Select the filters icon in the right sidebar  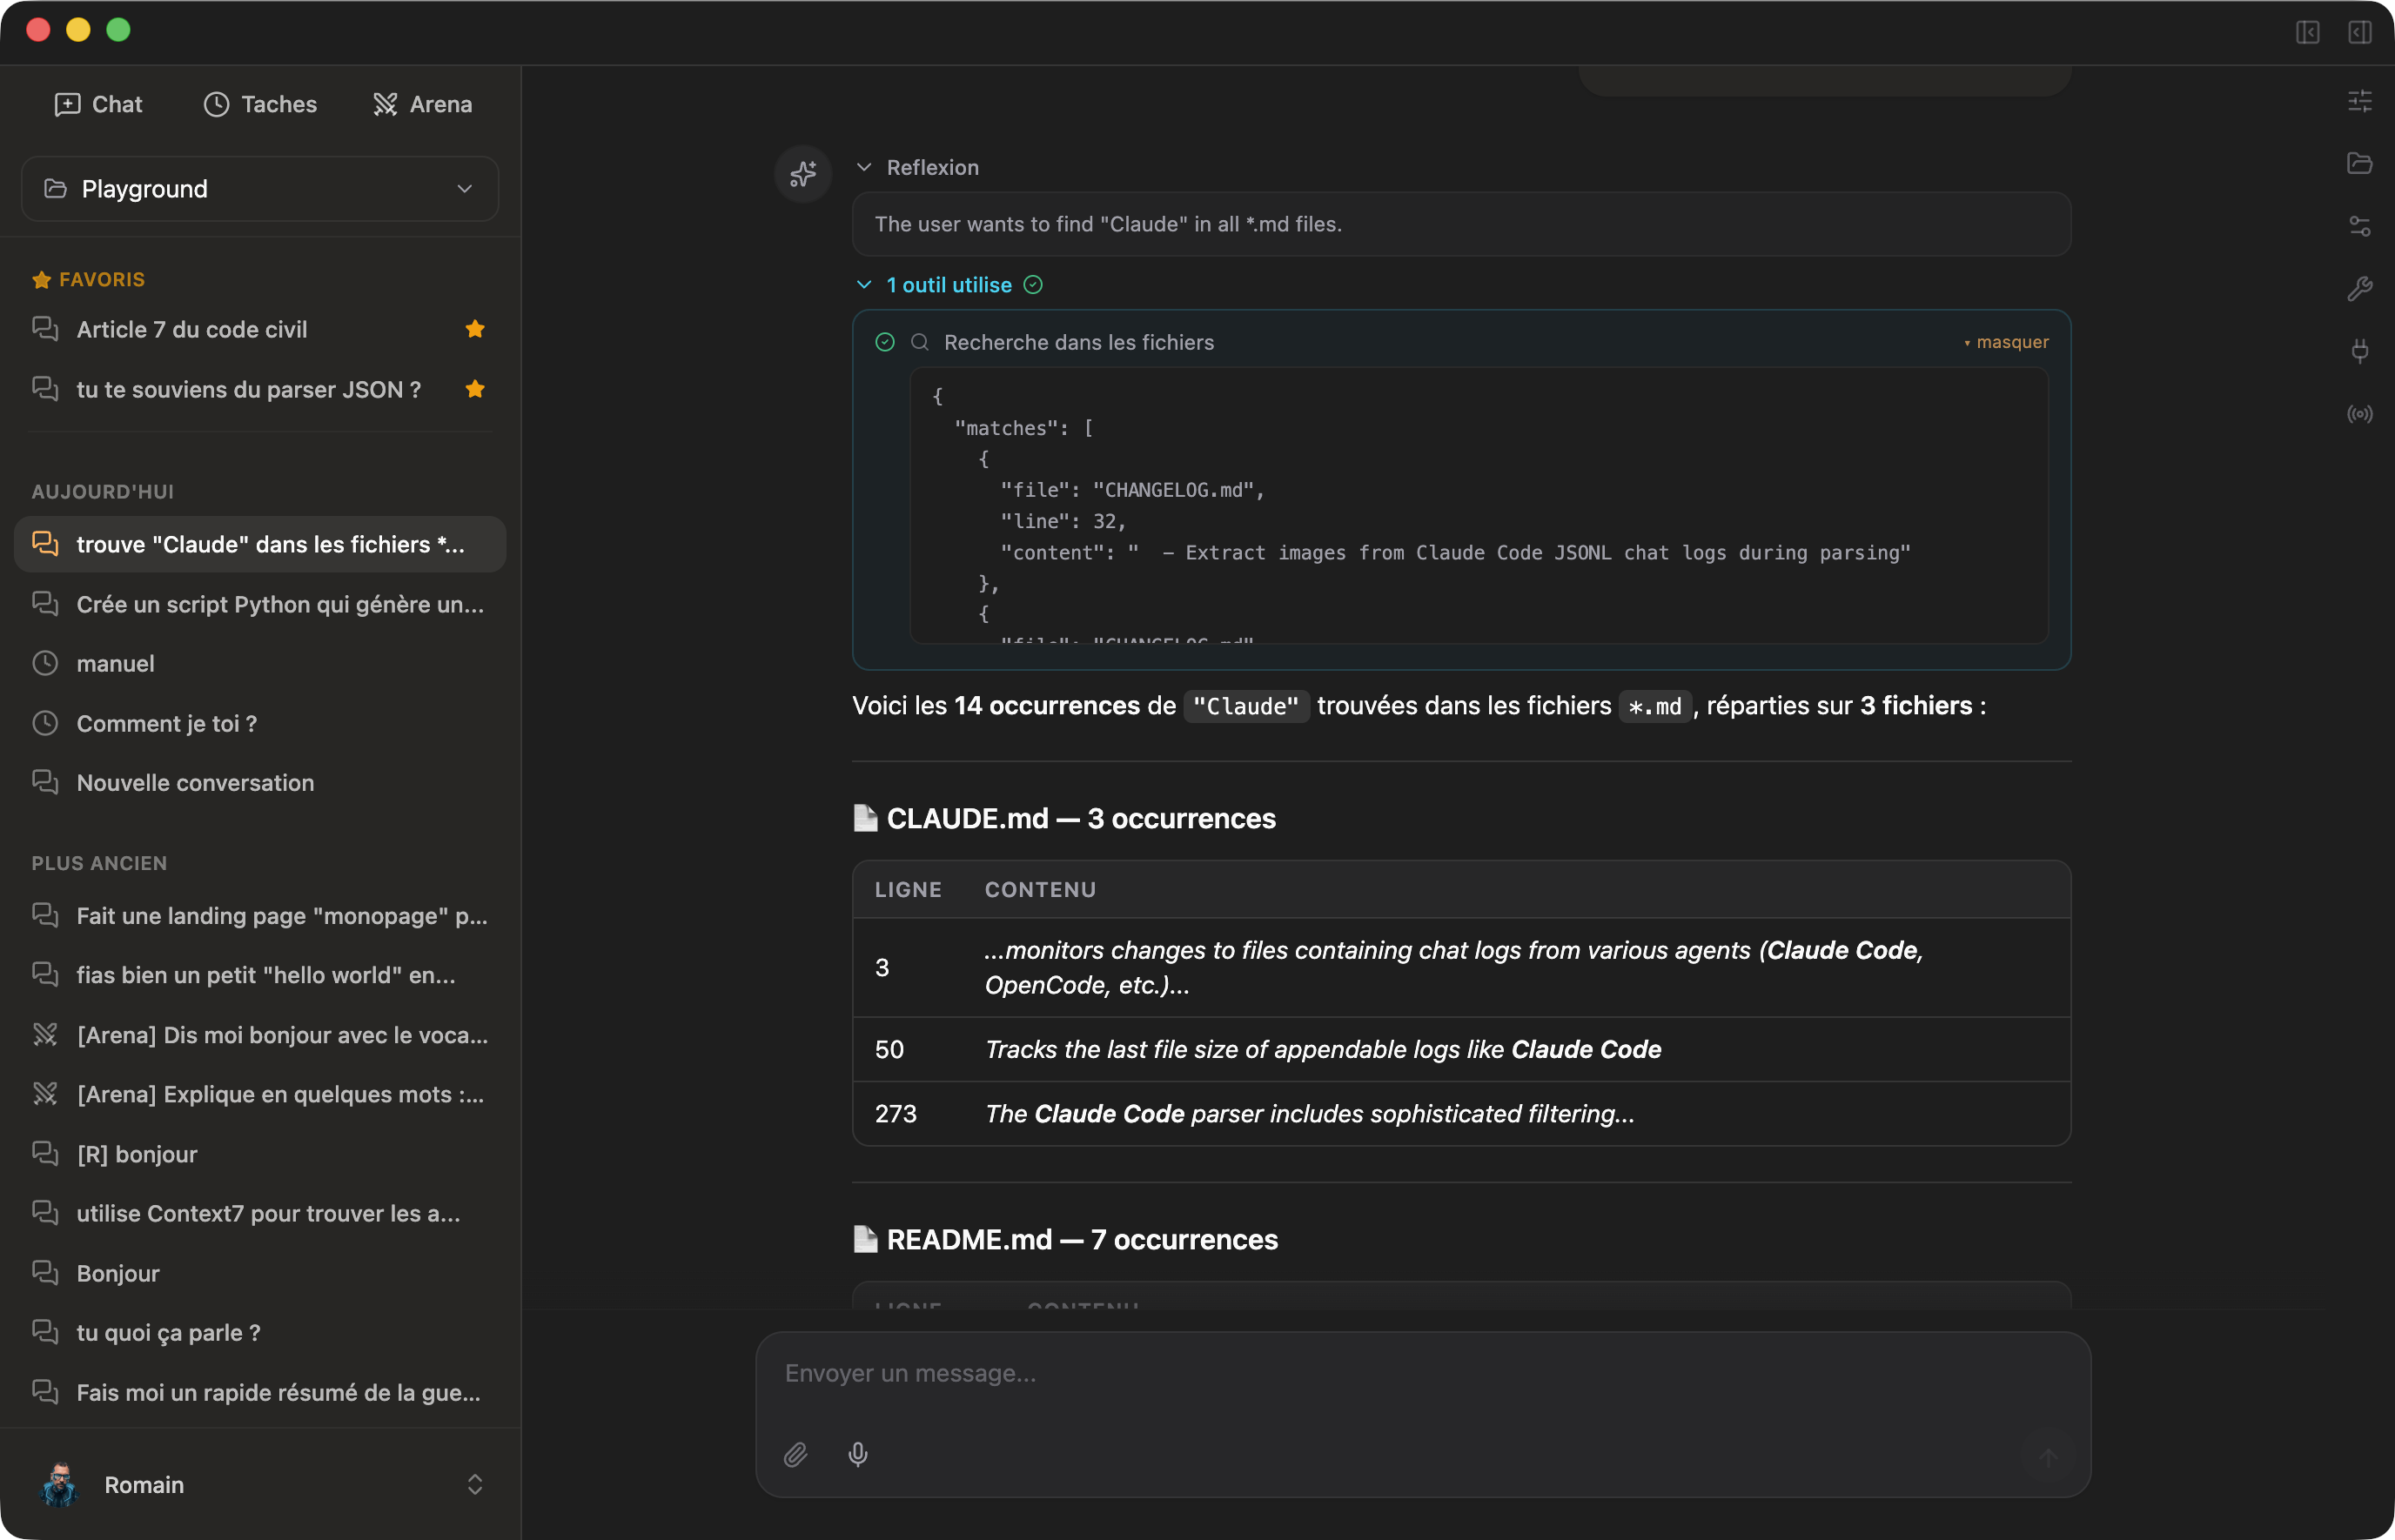click(2361, 227)
